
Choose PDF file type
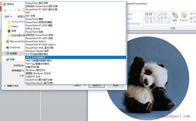coord(76,13)
